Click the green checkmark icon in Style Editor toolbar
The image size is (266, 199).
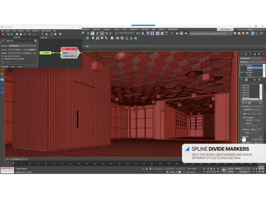35,34
